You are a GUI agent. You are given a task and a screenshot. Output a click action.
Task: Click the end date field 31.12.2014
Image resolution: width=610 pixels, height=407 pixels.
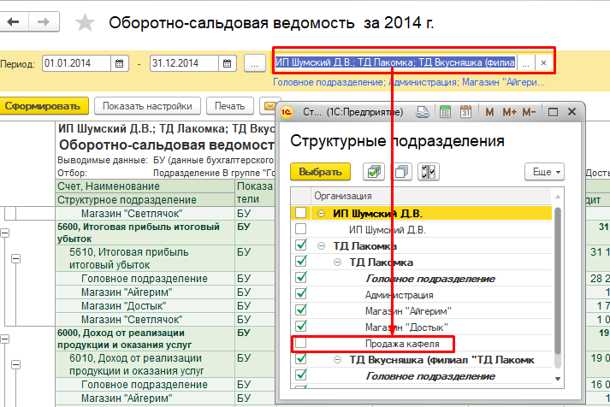point(185,63)
